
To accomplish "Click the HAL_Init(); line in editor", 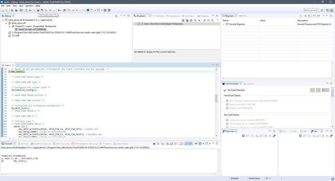I will 18,72.
